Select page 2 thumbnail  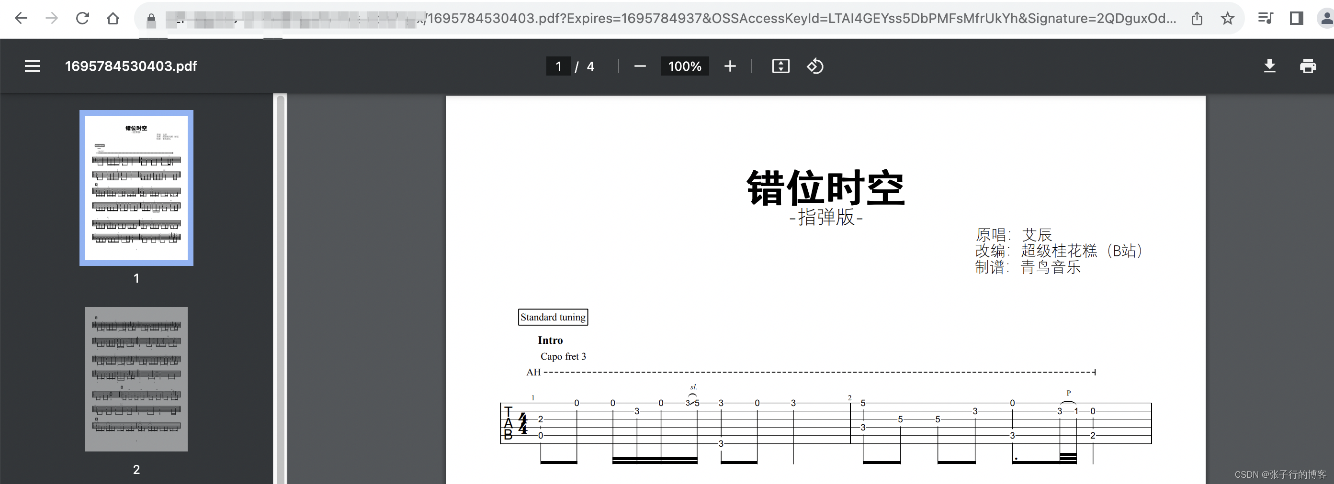click(x=136, y=379)
